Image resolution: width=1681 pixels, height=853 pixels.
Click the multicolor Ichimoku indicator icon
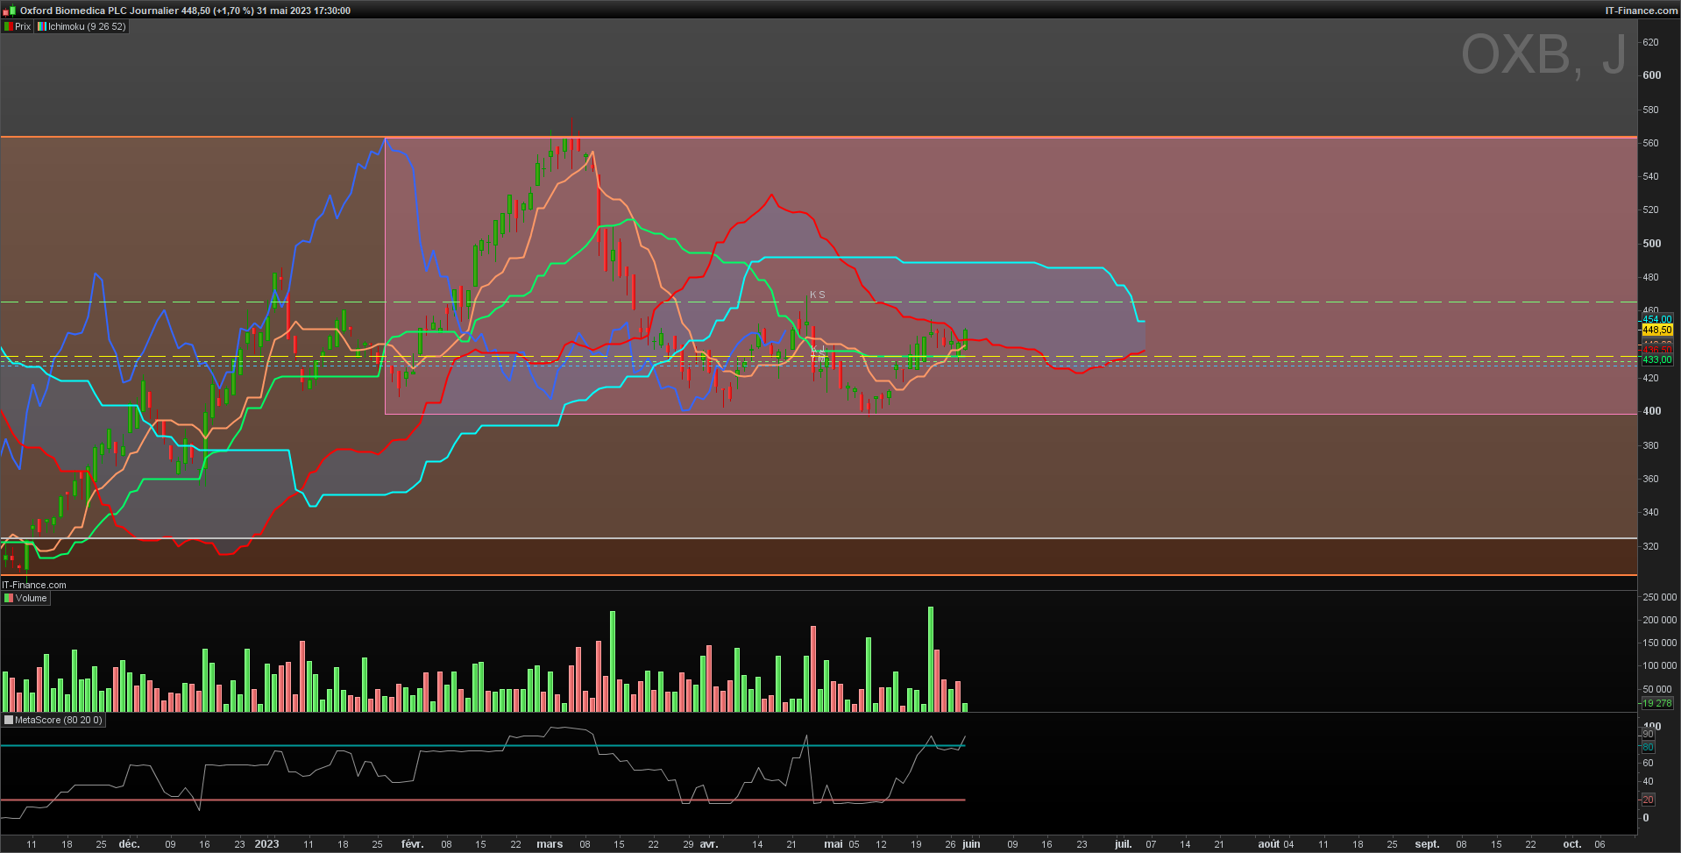pyautogui.click(x=42, y=26)
